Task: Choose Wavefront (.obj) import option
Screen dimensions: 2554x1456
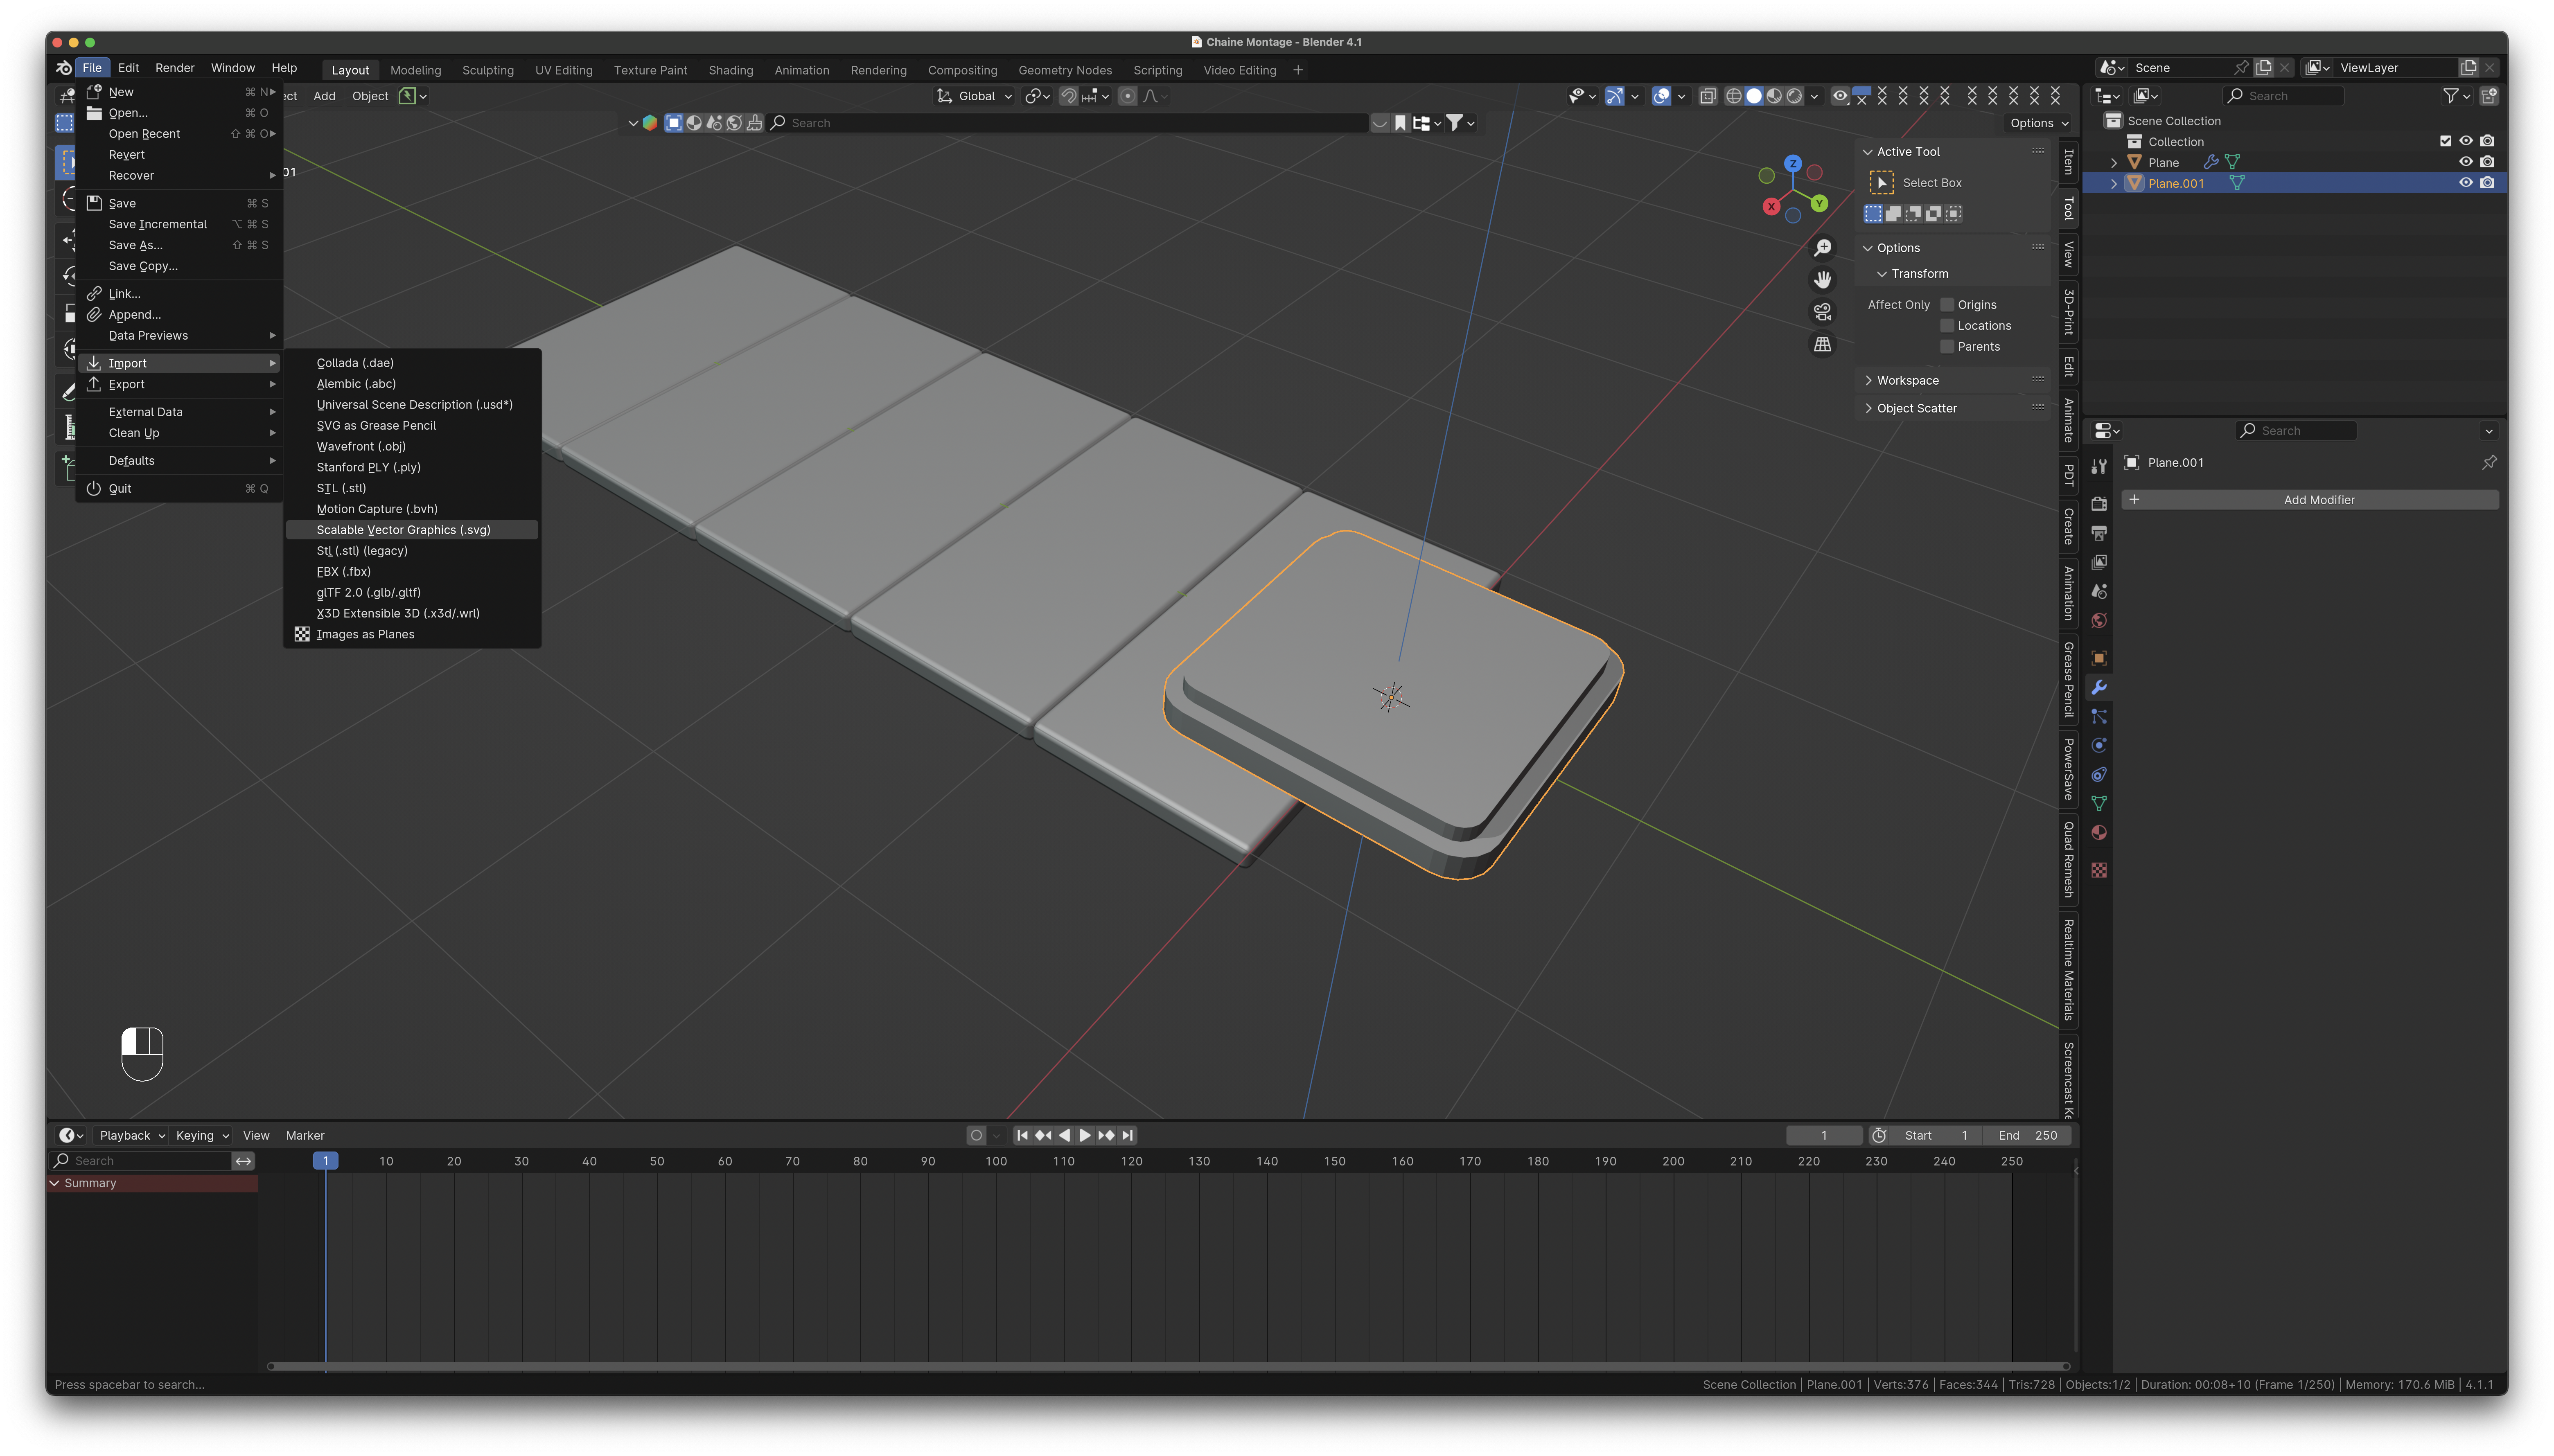Action: tap(412, 446)
